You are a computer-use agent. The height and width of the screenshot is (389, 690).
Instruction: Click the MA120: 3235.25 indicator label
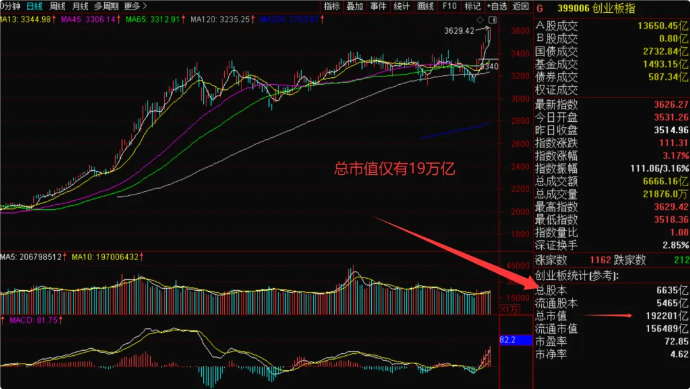pos(223,19)
